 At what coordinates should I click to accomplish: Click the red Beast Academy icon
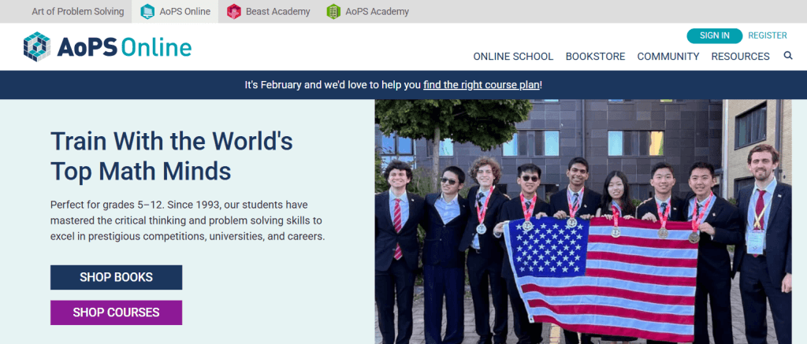click(x=234, y=11)
